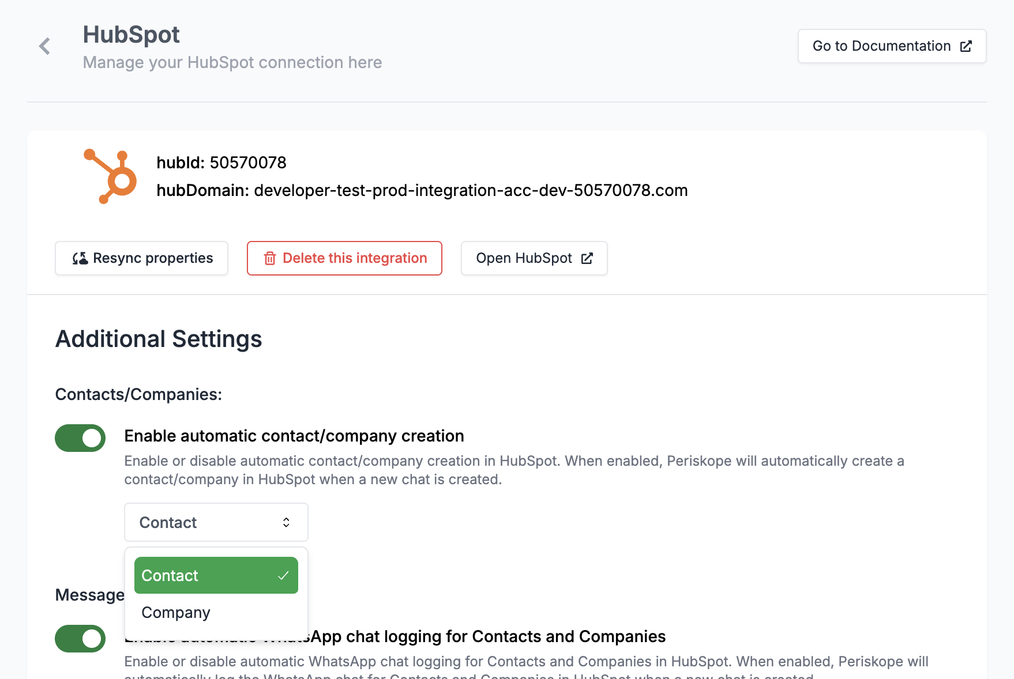Click the resync icon beside Resync properties

[80, 258]
